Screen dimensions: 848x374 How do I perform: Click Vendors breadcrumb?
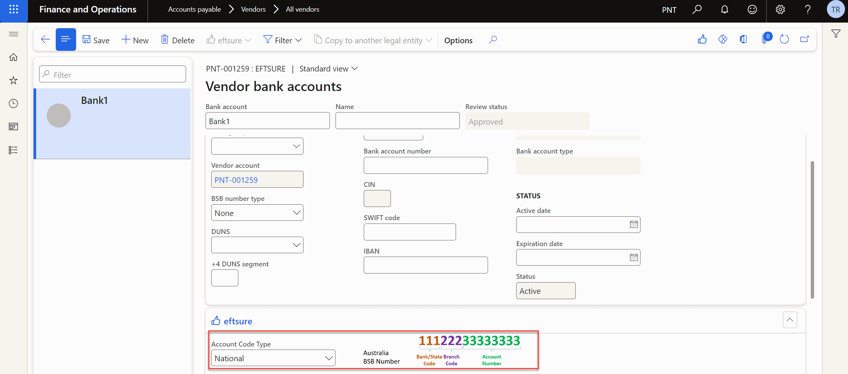click(253, 9)
